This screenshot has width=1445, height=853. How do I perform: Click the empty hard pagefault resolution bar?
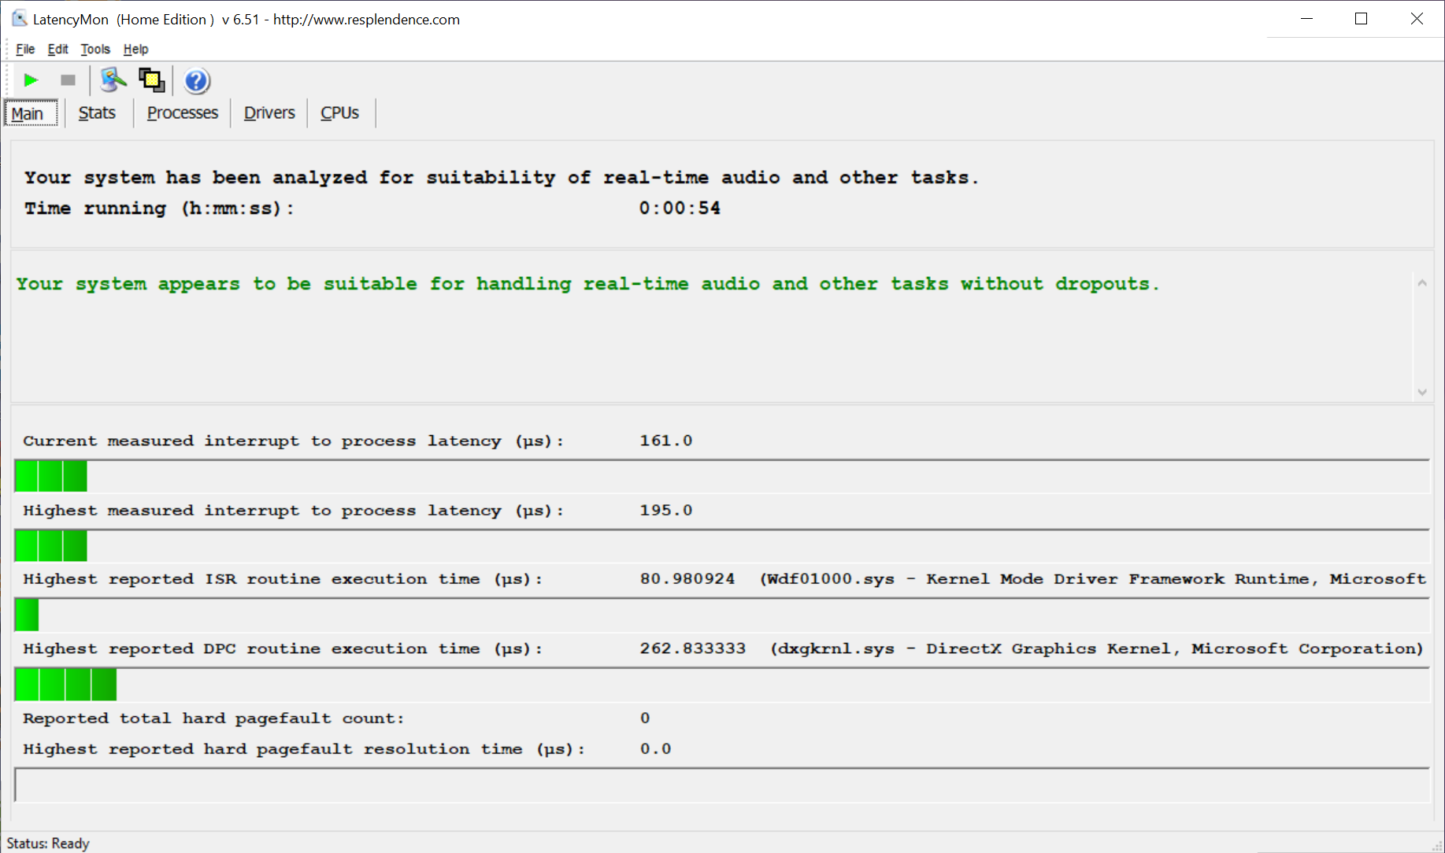(x=722, y=785)
